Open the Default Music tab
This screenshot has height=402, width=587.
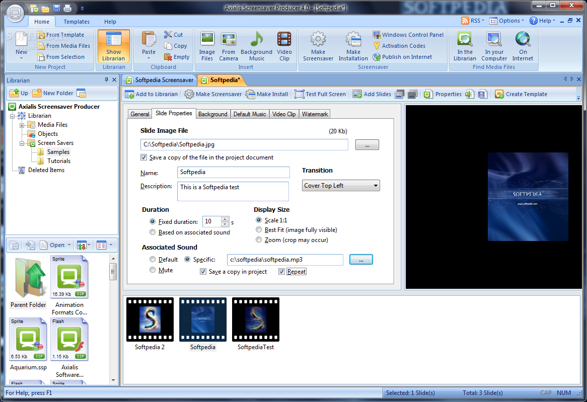pyautogui.click(x=250, y=114)
